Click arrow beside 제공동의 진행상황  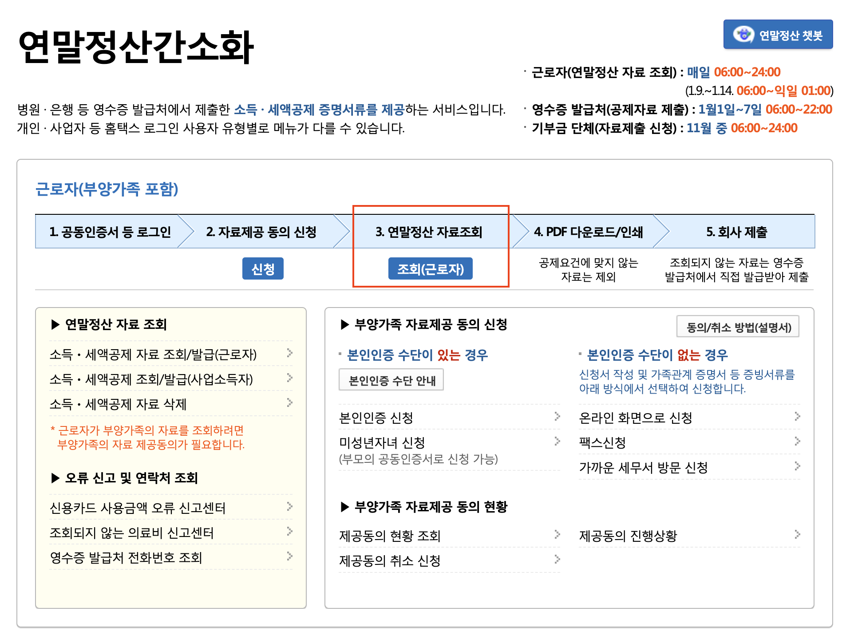tap(797, 535)
